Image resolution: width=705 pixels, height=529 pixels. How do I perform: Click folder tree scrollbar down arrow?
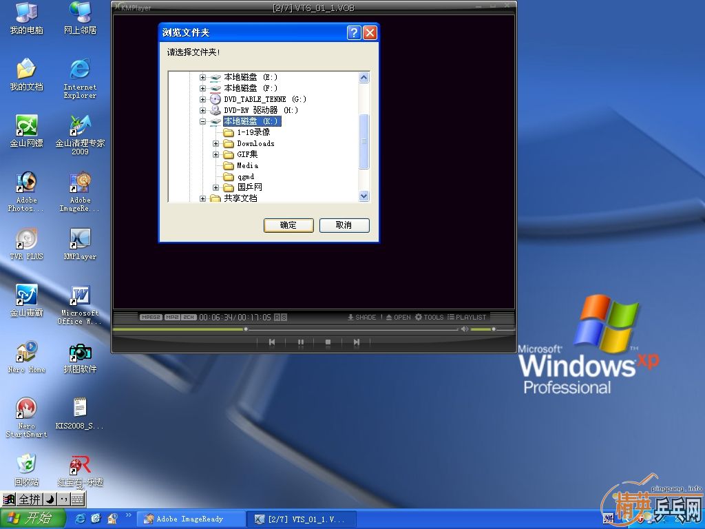(364, 196)
